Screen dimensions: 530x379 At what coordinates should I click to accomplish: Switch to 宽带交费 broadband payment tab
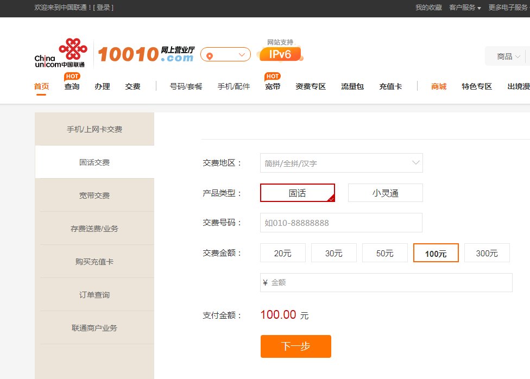[94, 195]
